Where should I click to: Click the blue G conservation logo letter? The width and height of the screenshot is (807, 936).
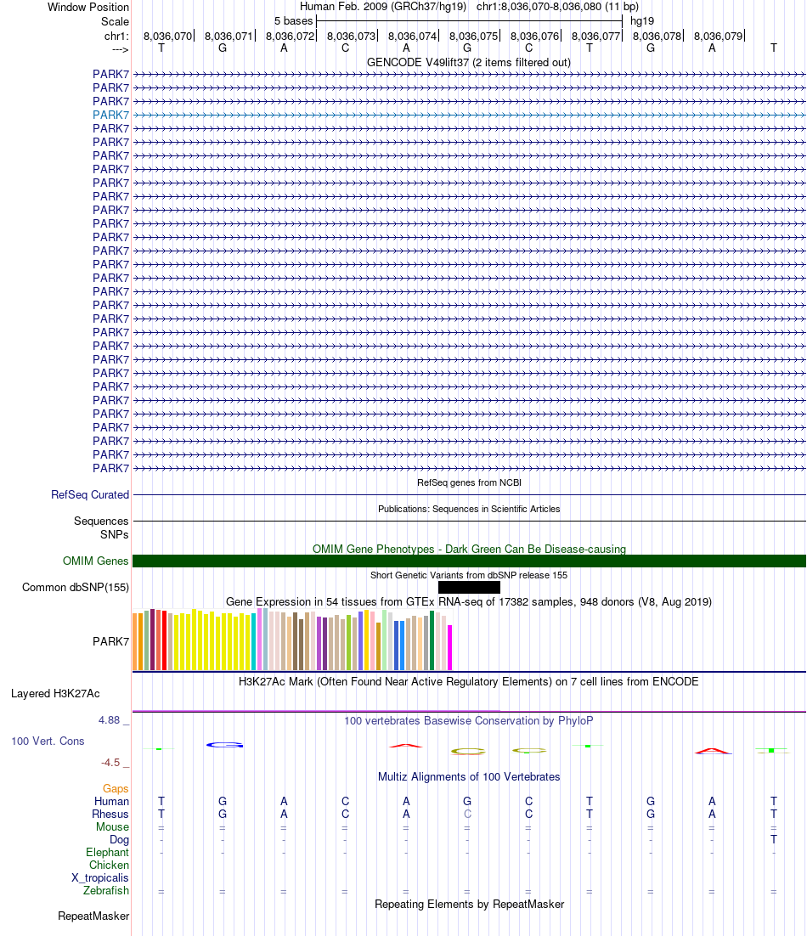[224, 745]
